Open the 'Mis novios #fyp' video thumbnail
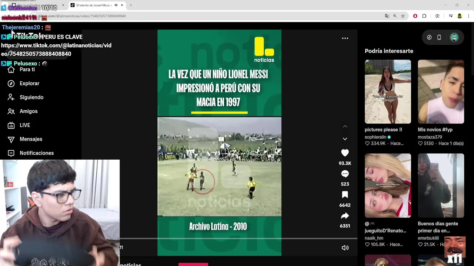Screen dimensions: 474x266 tap(441, 92)
